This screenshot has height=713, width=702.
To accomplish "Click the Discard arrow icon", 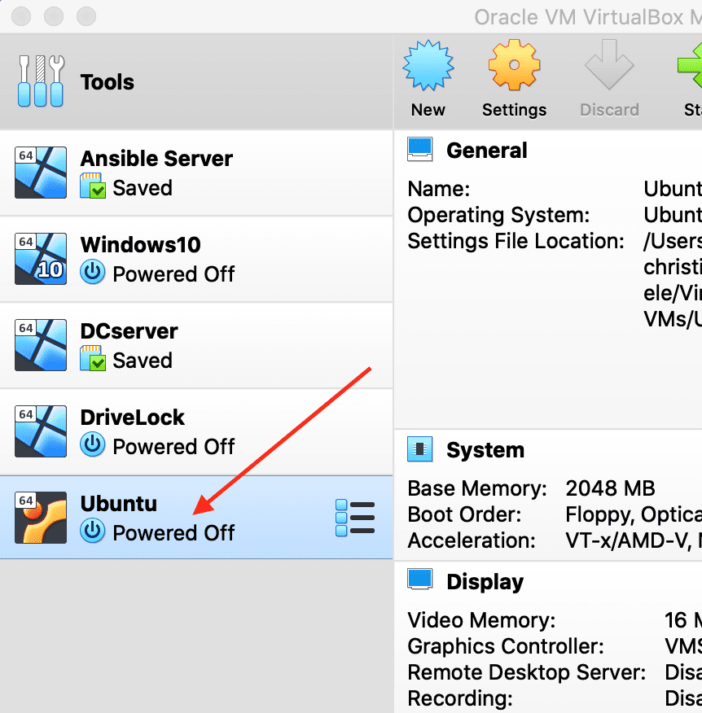I will [x=608, y=67].
